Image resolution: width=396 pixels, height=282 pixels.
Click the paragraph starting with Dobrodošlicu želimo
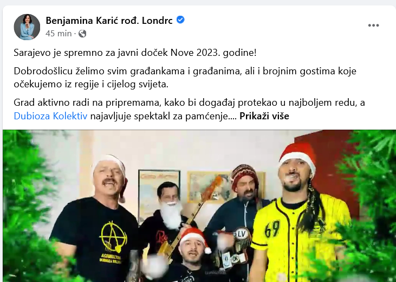185,78
